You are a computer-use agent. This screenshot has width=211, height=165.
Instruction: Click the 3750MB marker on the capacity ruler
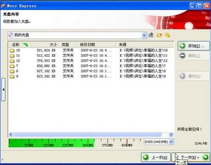(107, 145)
